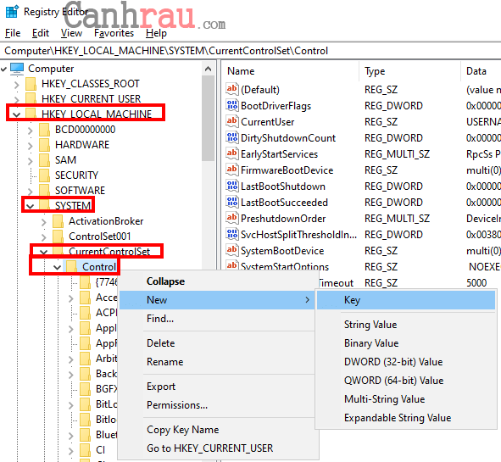Click the string icon of CurrentUser

(232, 121)
